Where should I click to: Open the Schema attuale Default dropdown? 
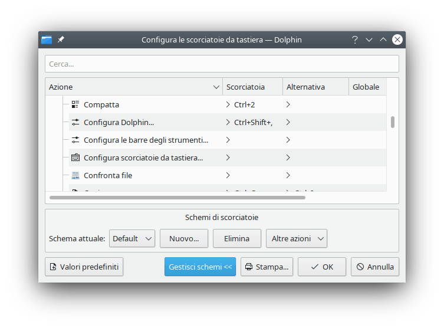point(132,238)
